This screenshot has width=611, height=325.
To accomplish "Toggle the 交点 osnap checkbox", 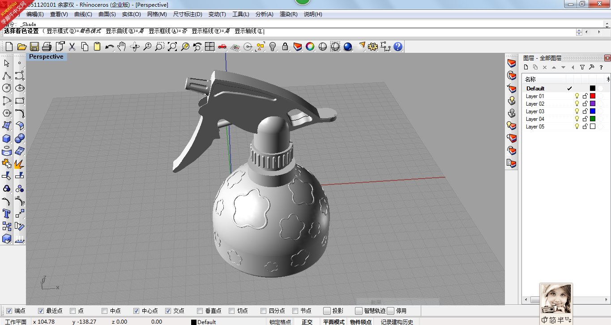I will (168, 311).
